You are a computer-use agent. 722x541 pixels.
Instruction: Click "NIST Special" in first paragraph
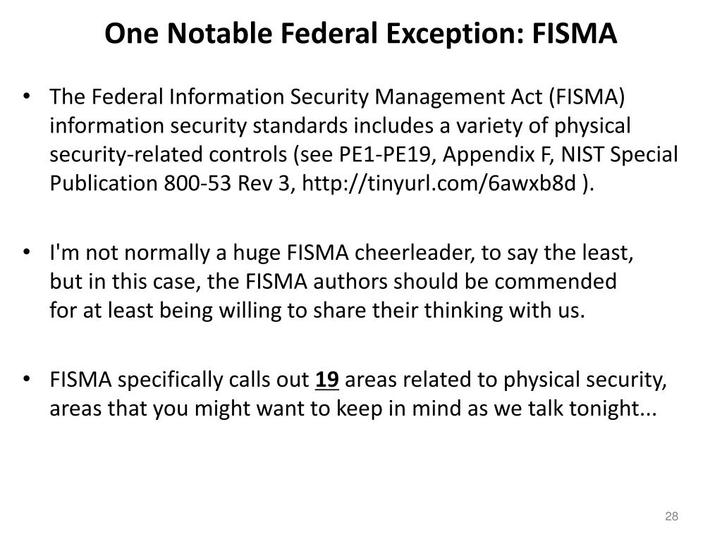pos(619,154)
